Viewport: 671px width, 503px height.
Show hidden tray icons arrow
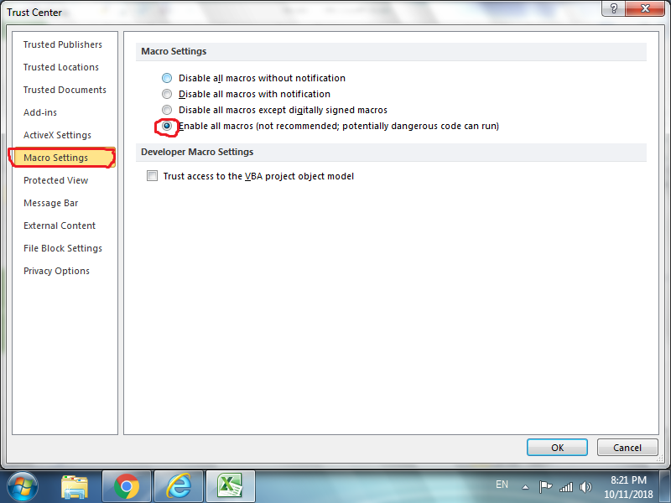point(526,487)
